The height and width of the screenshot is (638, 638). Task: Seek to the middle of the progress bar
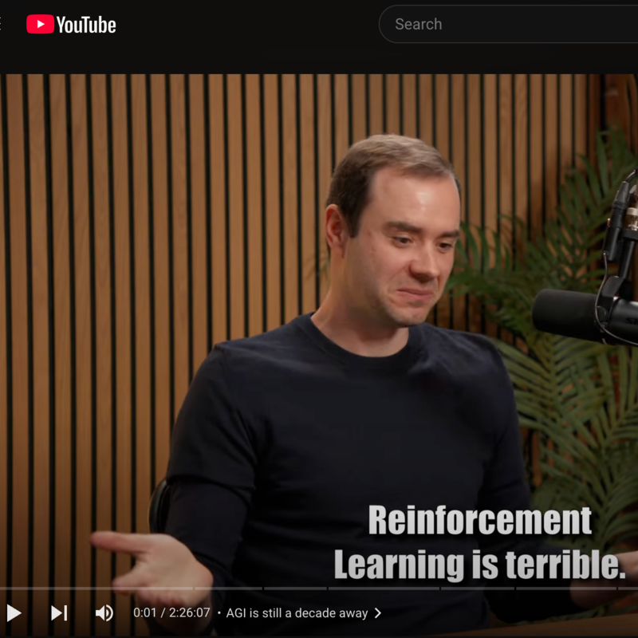coord(319,589)
